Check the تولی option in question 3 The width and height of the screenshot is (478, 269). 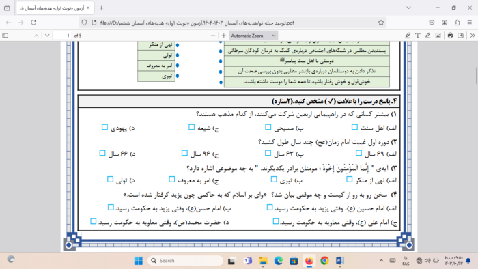click(111, 179)
